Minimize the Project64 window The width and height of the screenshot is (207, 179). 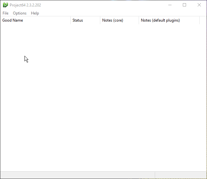pos(170,5)
